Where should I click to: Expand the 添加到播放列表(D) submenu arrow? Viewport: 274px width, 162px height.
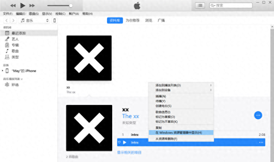click(211, 85)
